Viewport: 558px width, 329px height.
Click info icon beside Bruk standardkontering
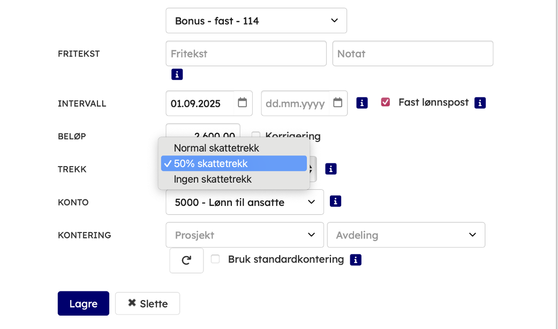[x=356, y=260]
